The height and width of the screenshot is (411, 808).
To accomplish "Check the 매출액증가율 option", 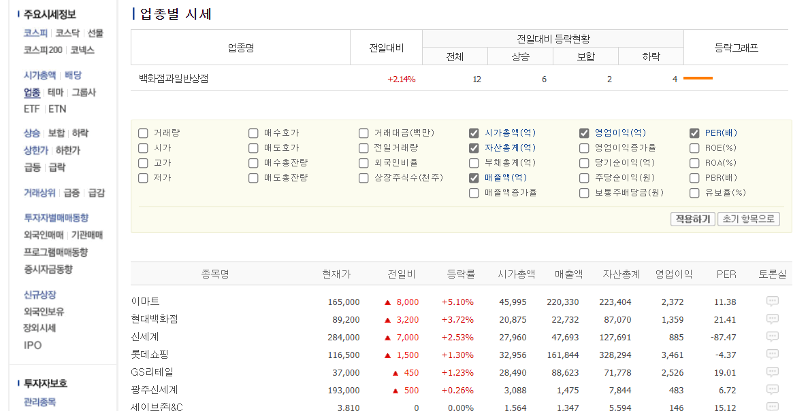I will pos(474,193).
